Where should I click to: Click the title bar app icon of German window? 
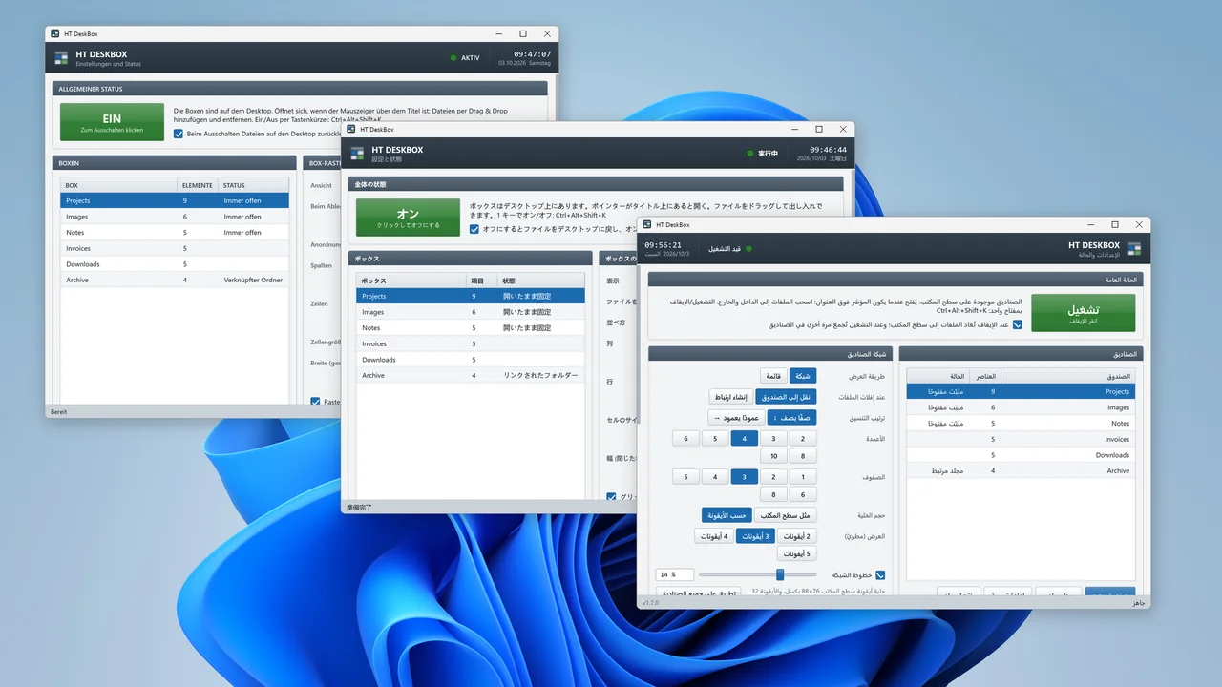(55, 33)
